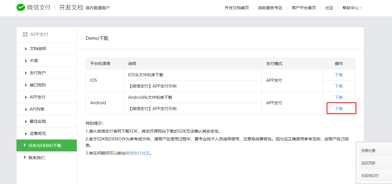Open the 微信支付社区 link
This screenshot has height=184, width=392.
138,153
